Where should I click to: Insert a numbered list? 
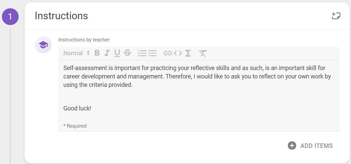click(142, 53)
